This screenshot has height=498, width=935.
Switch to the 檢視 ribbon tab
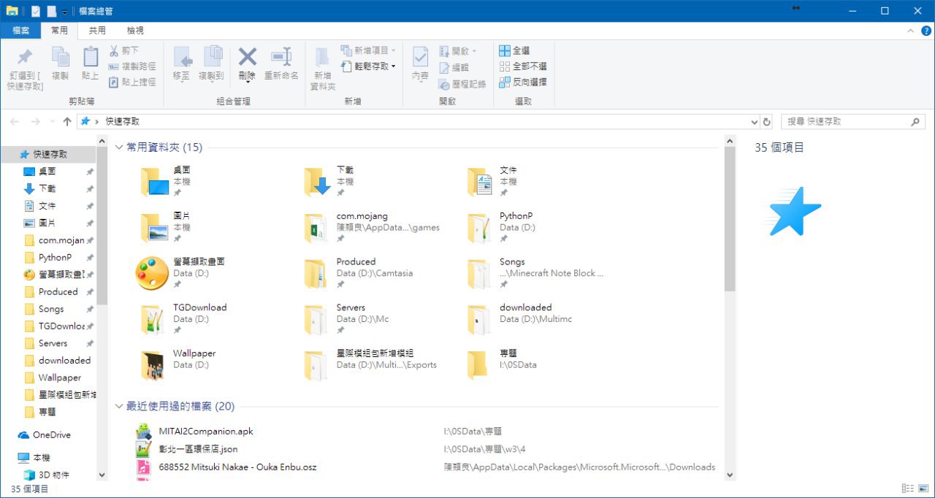click(x=135, y=31)
